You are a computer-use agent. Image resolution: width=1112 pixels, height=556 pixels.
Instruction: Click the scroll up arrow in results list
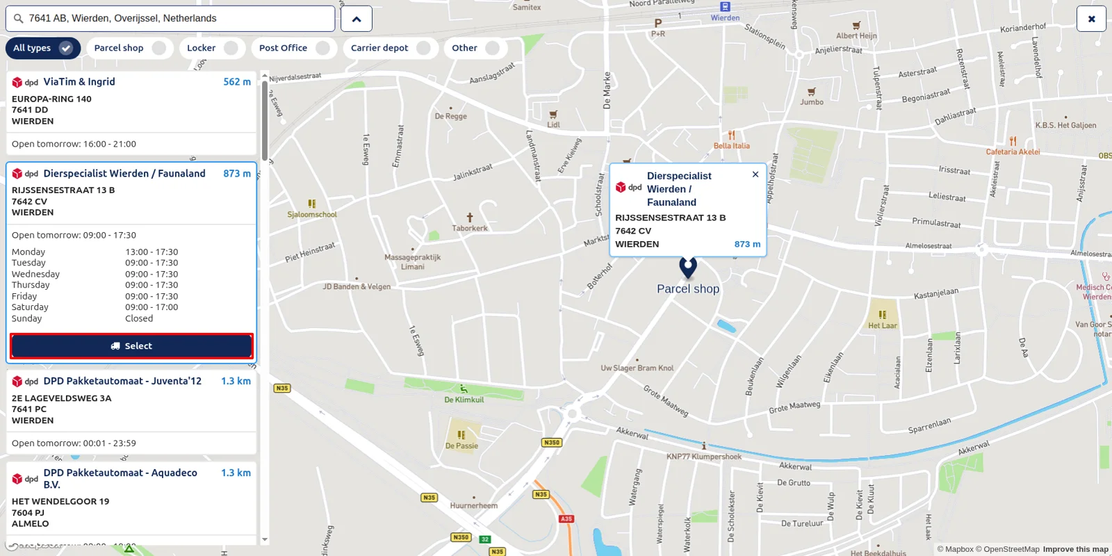point(265,75)
